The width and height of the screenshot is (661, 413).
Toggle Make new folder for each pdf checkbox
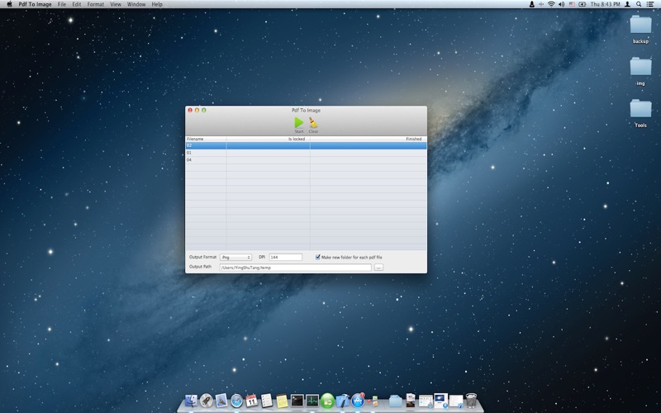[319, 257]
